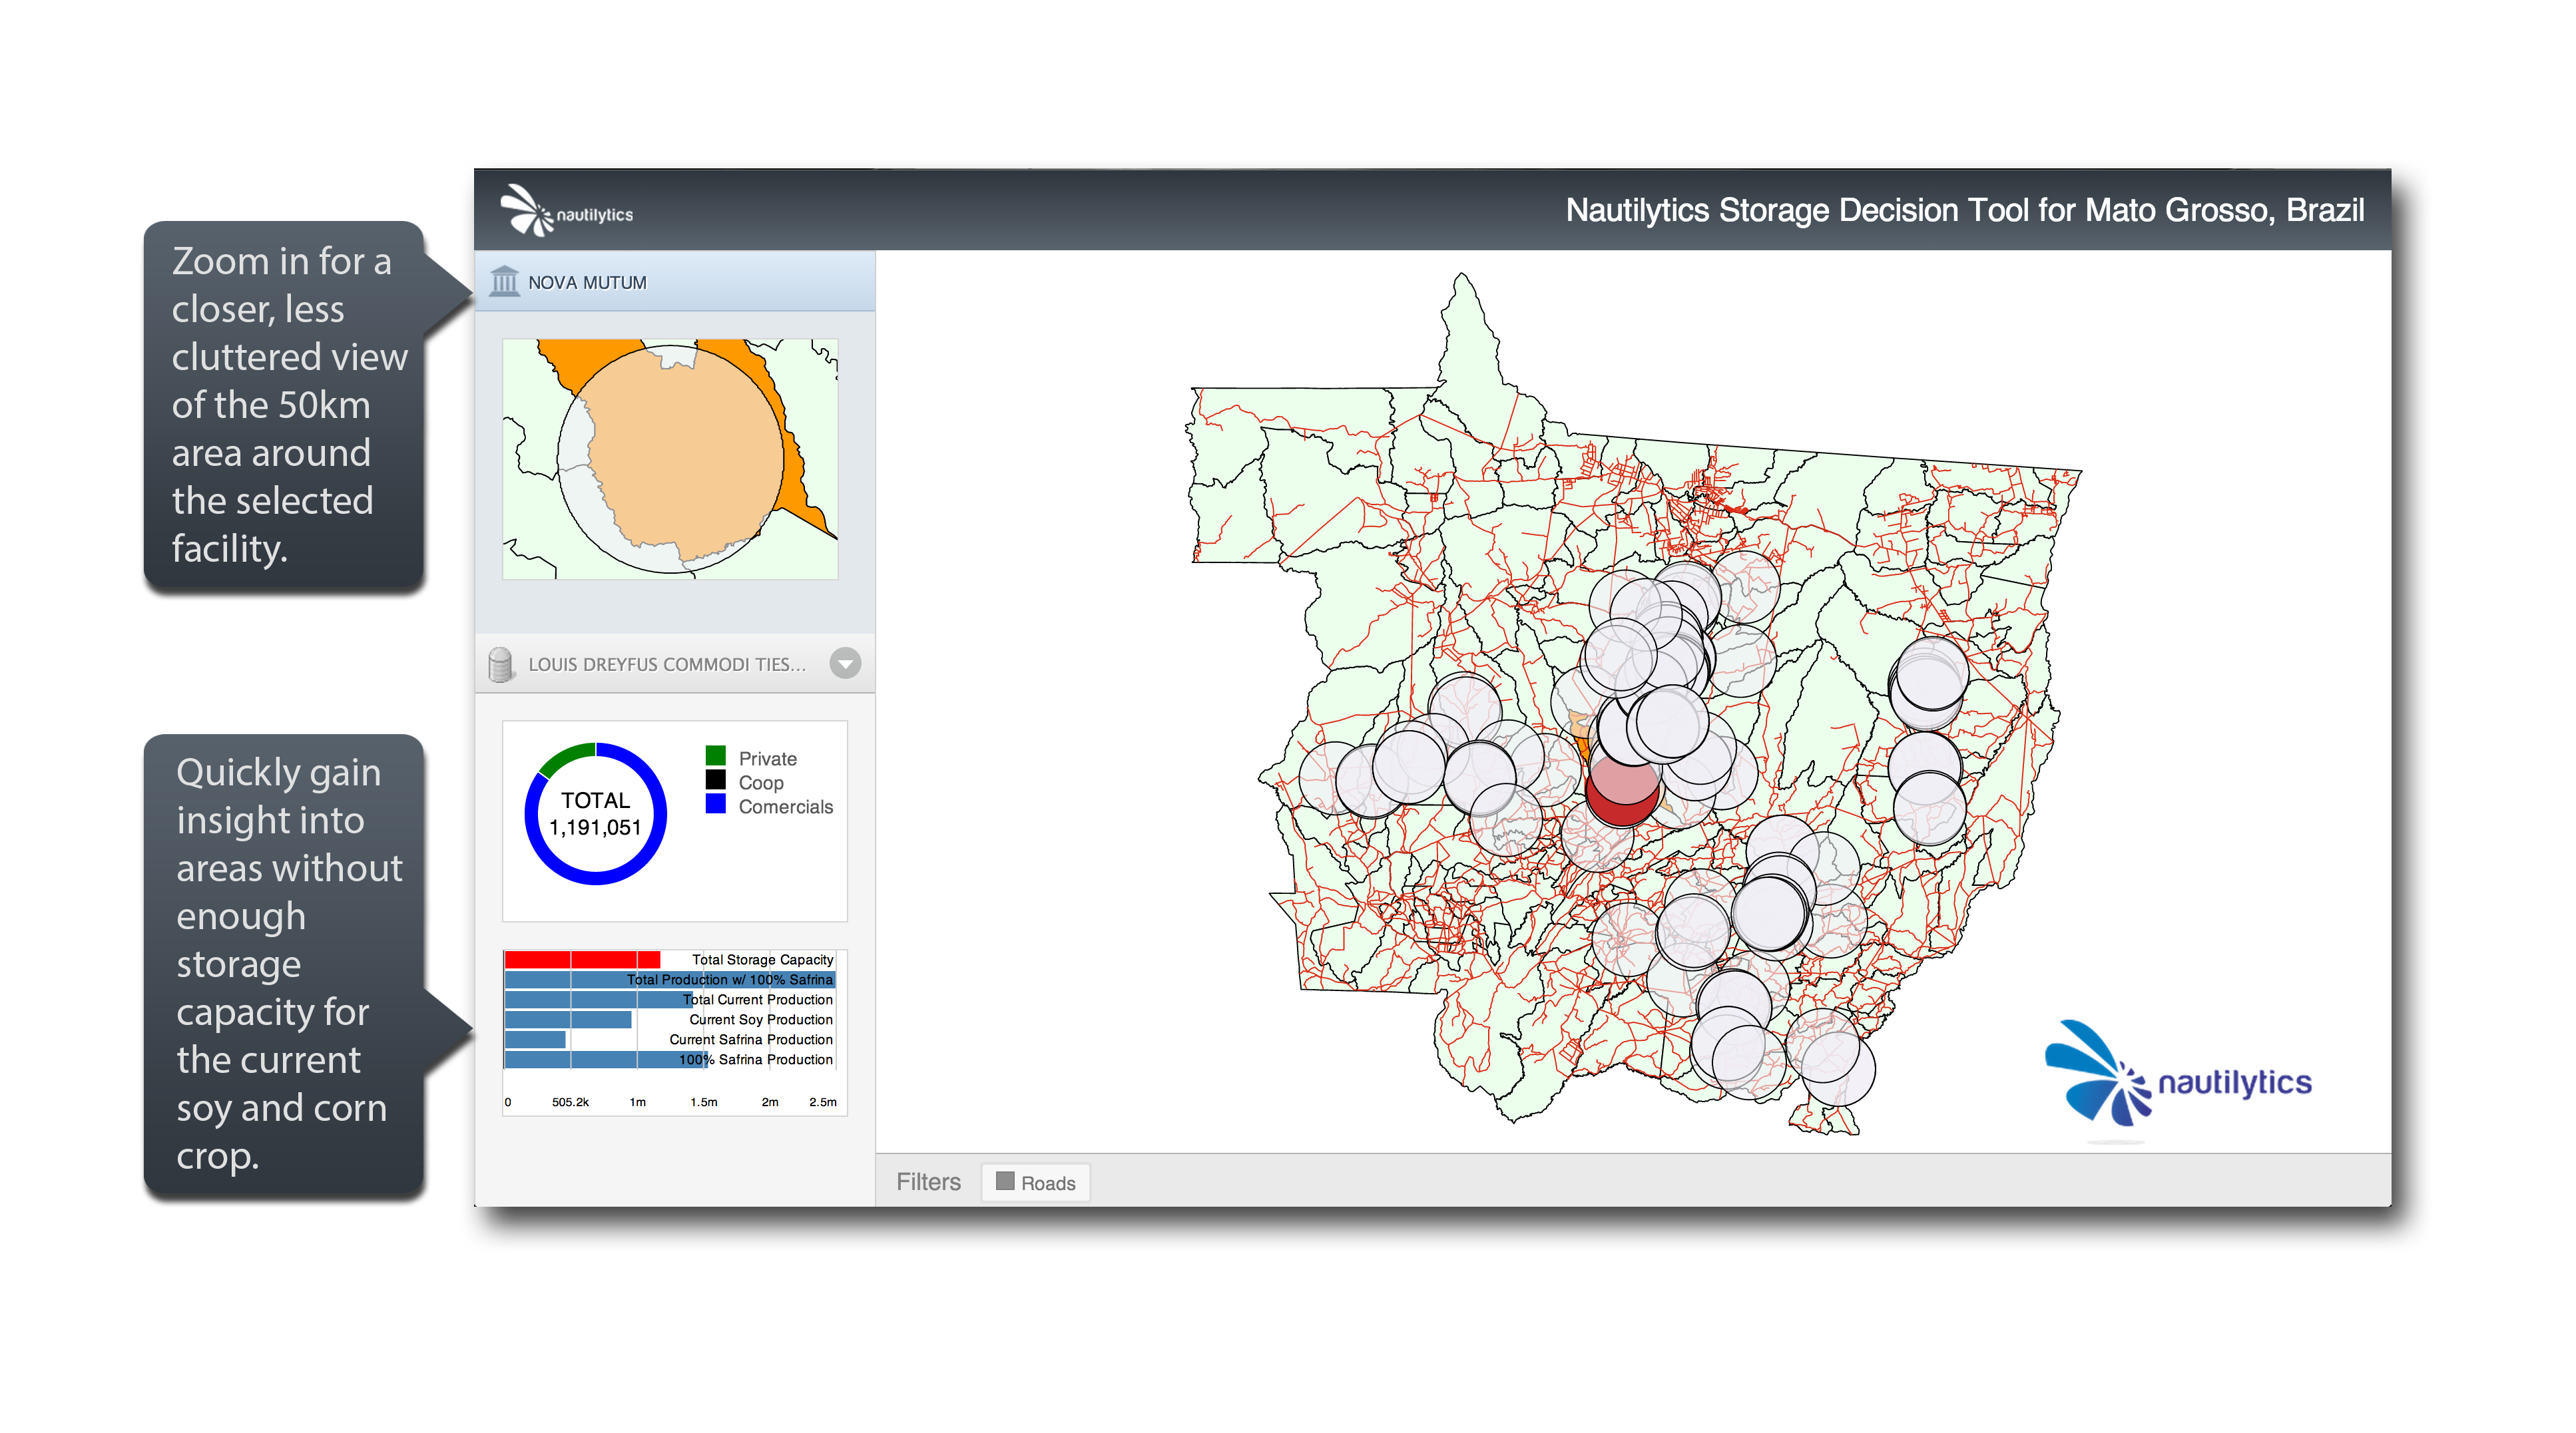Toggle the Roads filter checkbox
Screen dimensions: 2576x1433
[1005, 1181]
